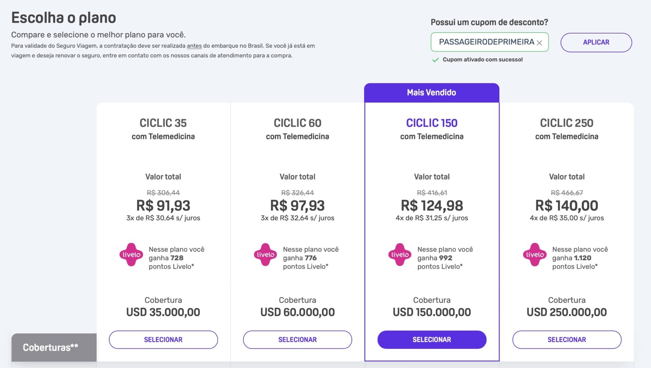Clear the coupon code with X icon
Image resolution: width=651 pixels, height=368 pixels.
(539, 43)
